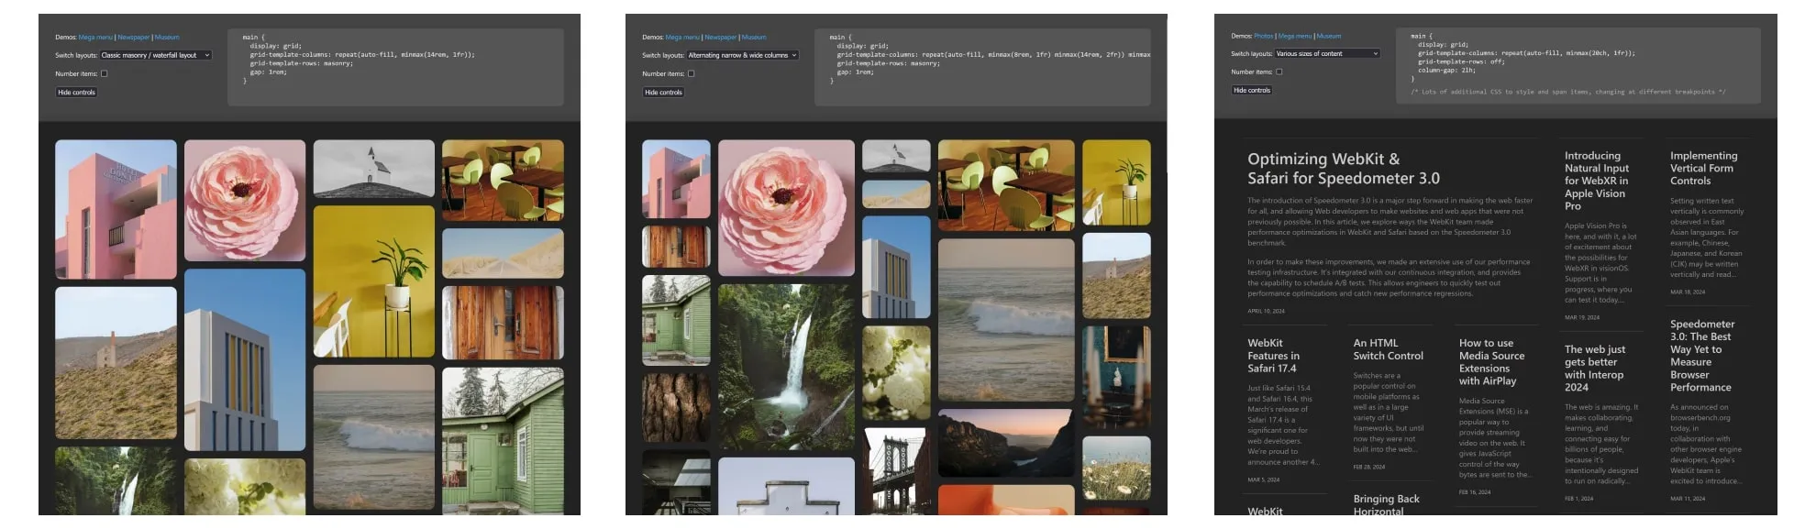Viewport: 1816px width, 529px height.
Task: Enable Number items in the Classic masonry panel
Action: [104, 74]
